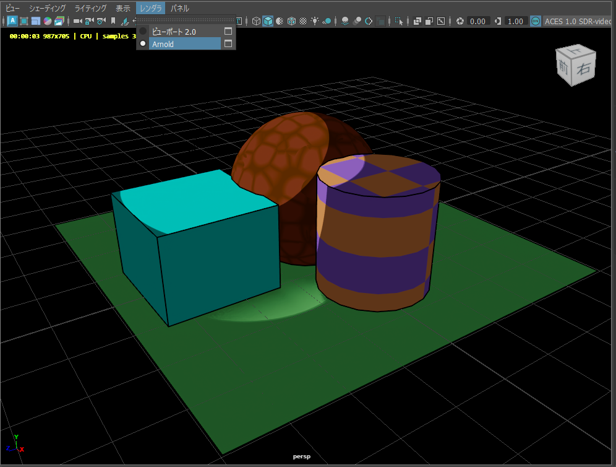Open Arnold renderer options box
The height and width of the screenshot is (467, 616).
[228, 44]
